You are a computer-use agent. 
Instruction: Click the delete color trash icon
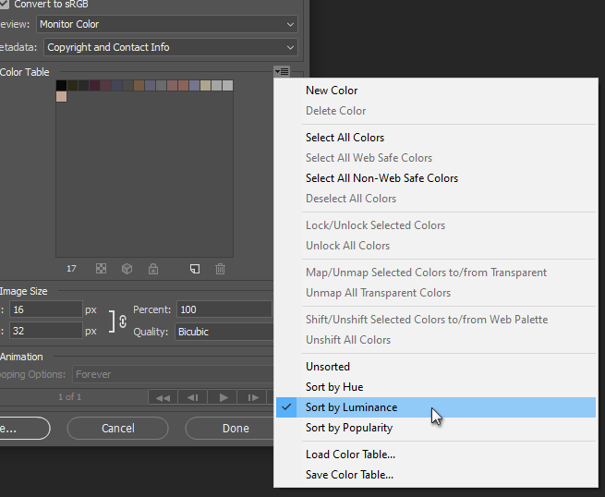[220, 269]
